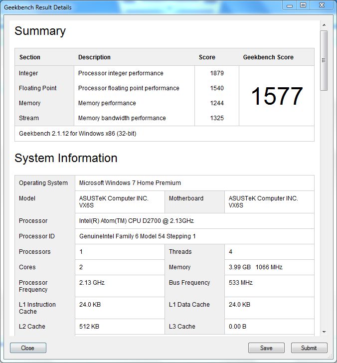Click the vertical scrollbar thumb
337x363 pixels.
(324, 60)
